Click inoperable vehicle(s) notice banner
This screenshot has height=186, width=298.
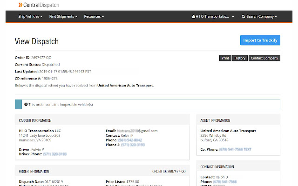[148, 104]
